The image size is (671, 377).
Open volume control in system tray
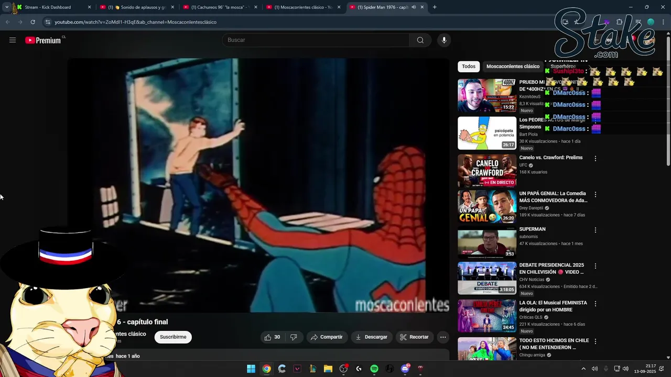625,369
